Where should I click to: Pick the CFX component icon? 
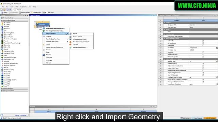[x=2, y=31]
